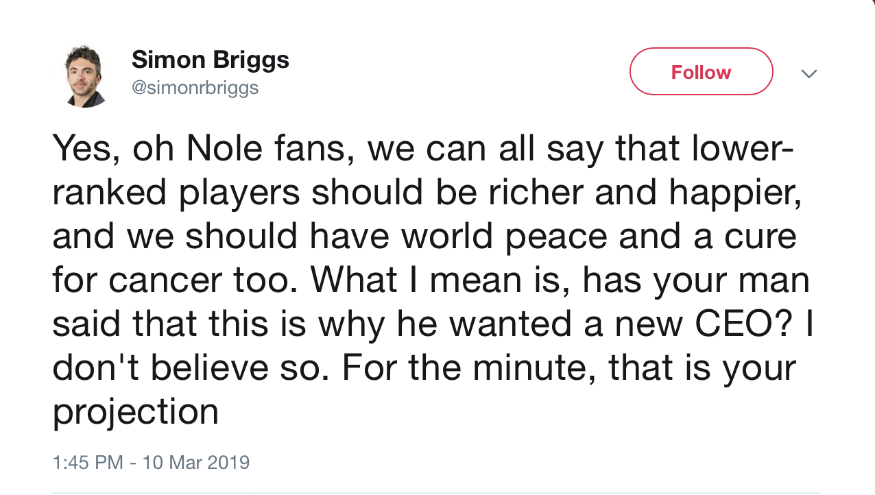Click the word "projection" on the last line

135,412
